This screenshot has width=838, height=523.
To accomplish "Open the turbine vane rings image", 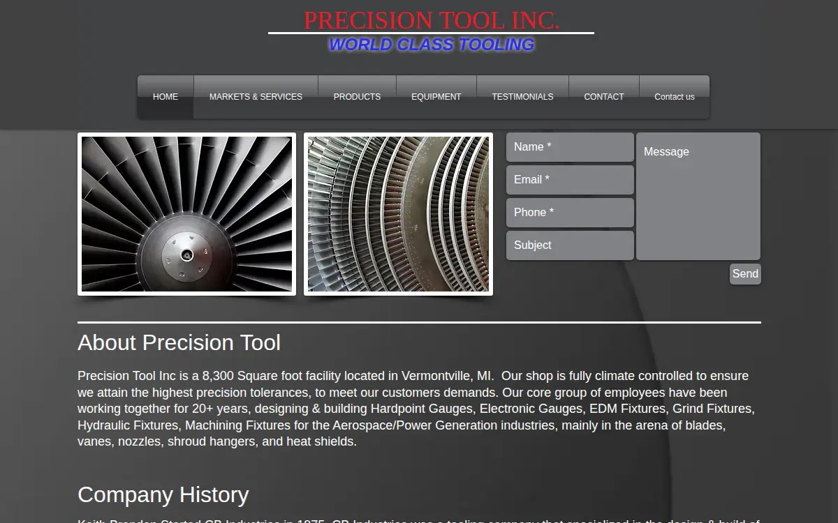I will point(398,214).
